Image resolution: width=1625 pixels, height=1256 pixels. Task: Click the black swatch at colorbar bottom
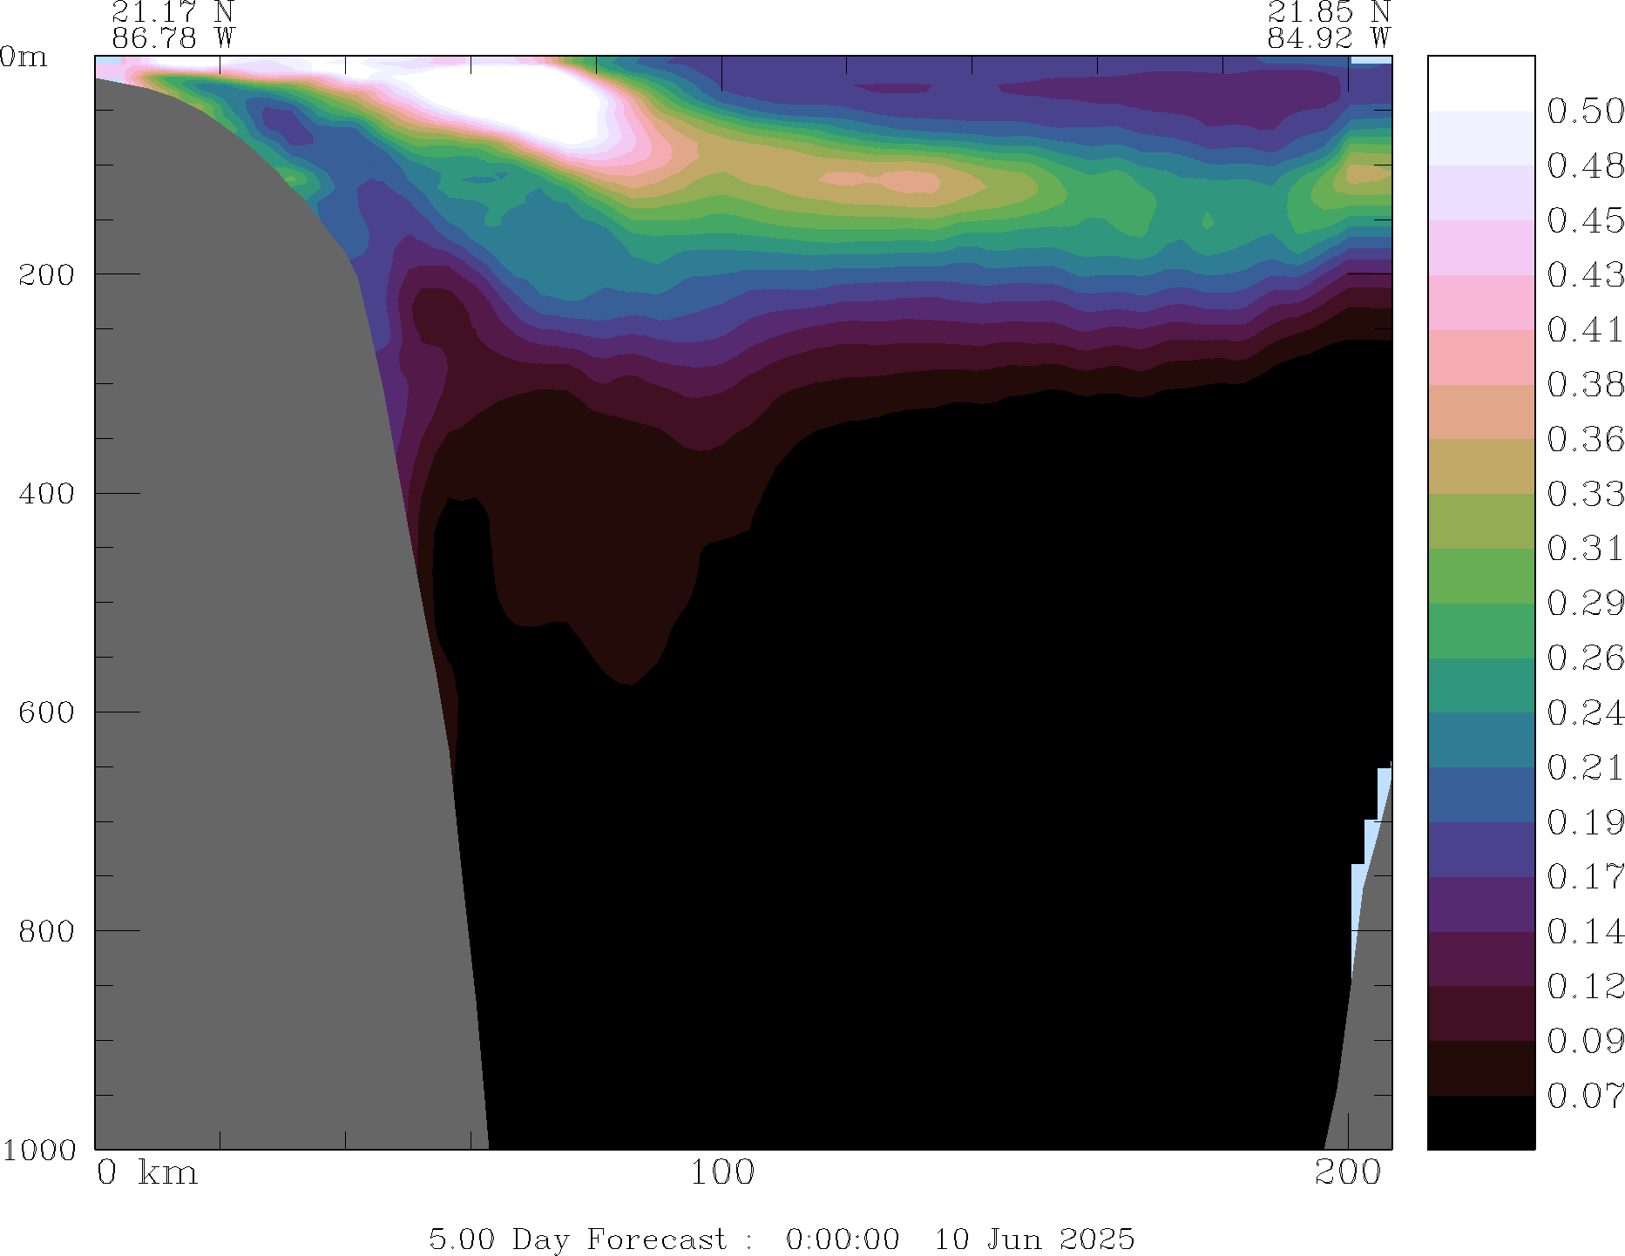coord(1480,1122)
